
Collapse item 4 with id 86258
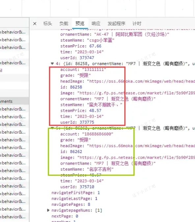pos(52,64)
